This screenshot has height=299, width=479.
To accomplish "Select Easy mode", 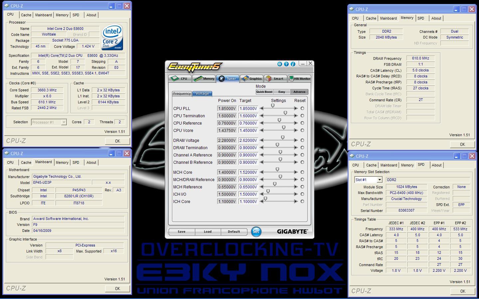I will (282, 92).
